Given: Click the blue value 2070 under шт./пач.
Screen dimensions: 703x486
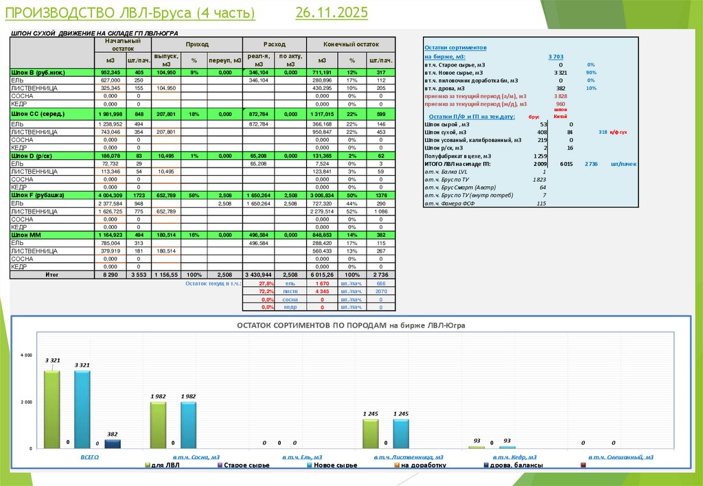Looking at the screenshot, I should pos(381,292).
